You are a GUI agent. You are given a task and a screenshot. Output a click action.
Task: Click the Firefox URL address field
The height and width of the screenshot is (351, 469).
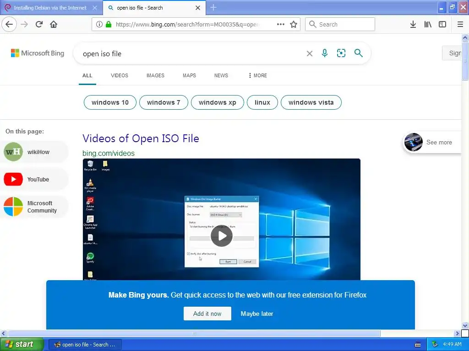(x=187, y=25)
